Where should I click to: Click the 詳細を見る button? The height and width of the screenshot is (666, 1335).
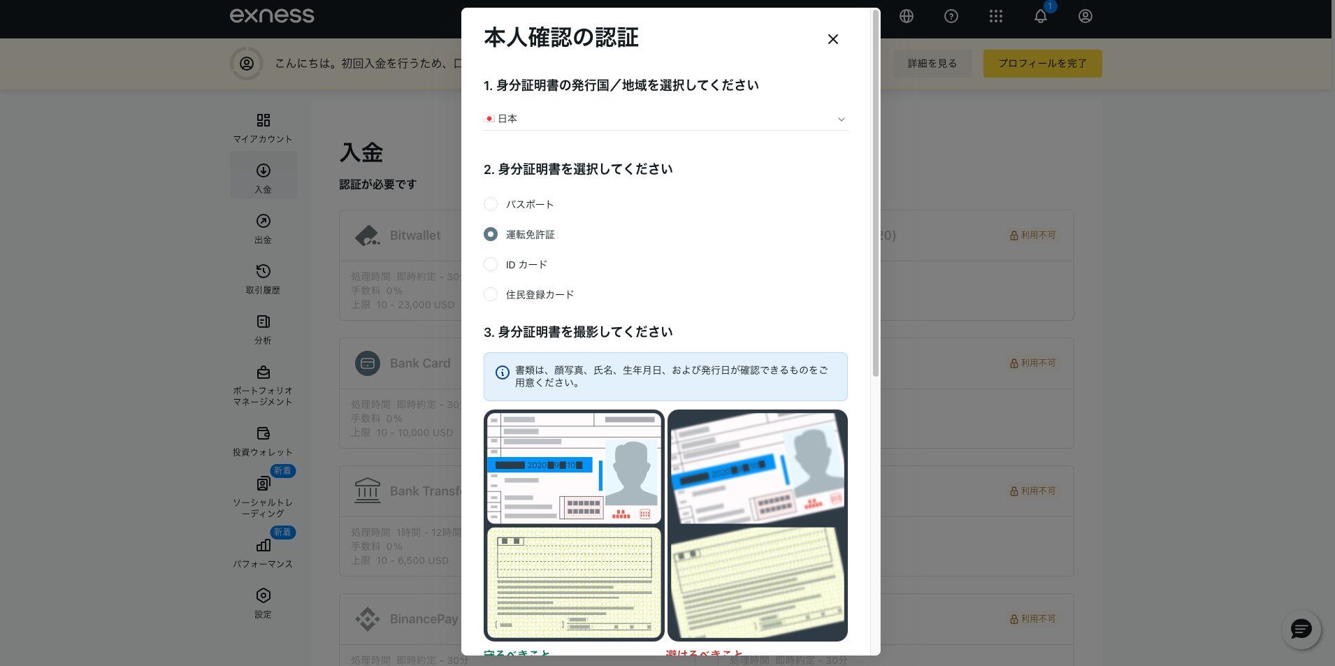(x=932, y=64)
